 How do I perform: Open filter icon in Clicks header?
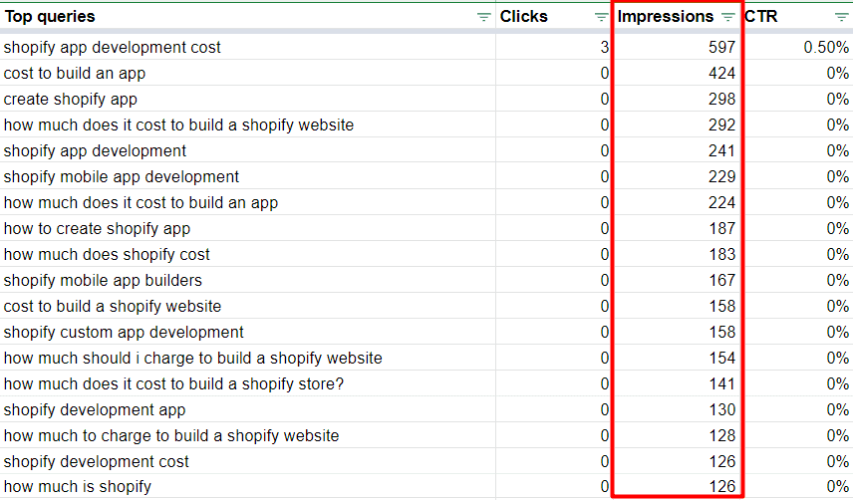[600, 17]
